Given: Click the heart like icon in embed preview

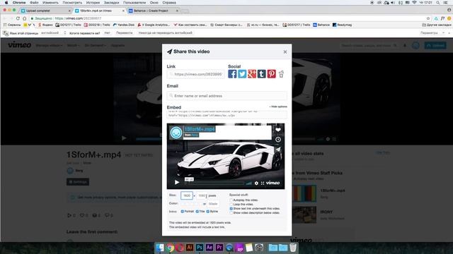Looking at the screenshot, I should 278,130.
